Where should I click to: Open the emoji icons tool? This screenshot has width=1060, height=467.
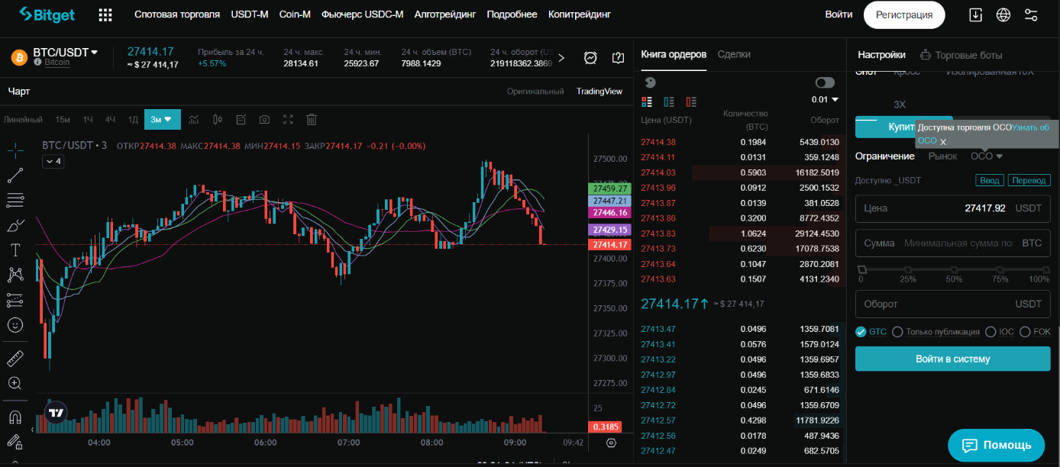[x=15, y=324]
